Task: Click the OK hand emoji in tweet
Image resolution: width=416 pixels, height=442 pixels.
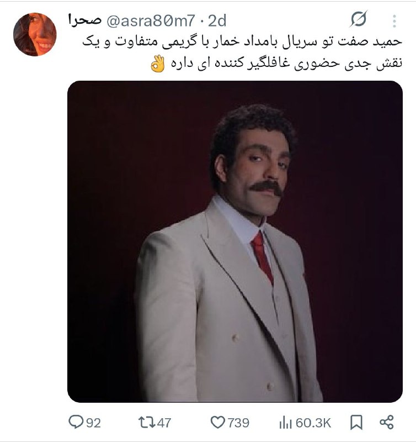Action: click(158, 65)
